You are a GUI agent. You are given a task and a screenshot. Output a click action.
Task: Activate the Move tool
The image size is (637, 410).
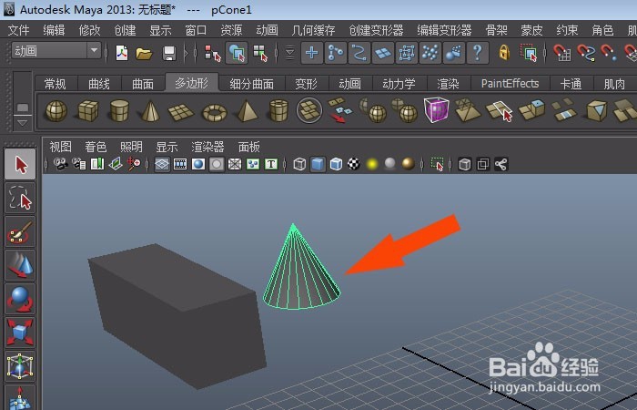coord(20,265)
